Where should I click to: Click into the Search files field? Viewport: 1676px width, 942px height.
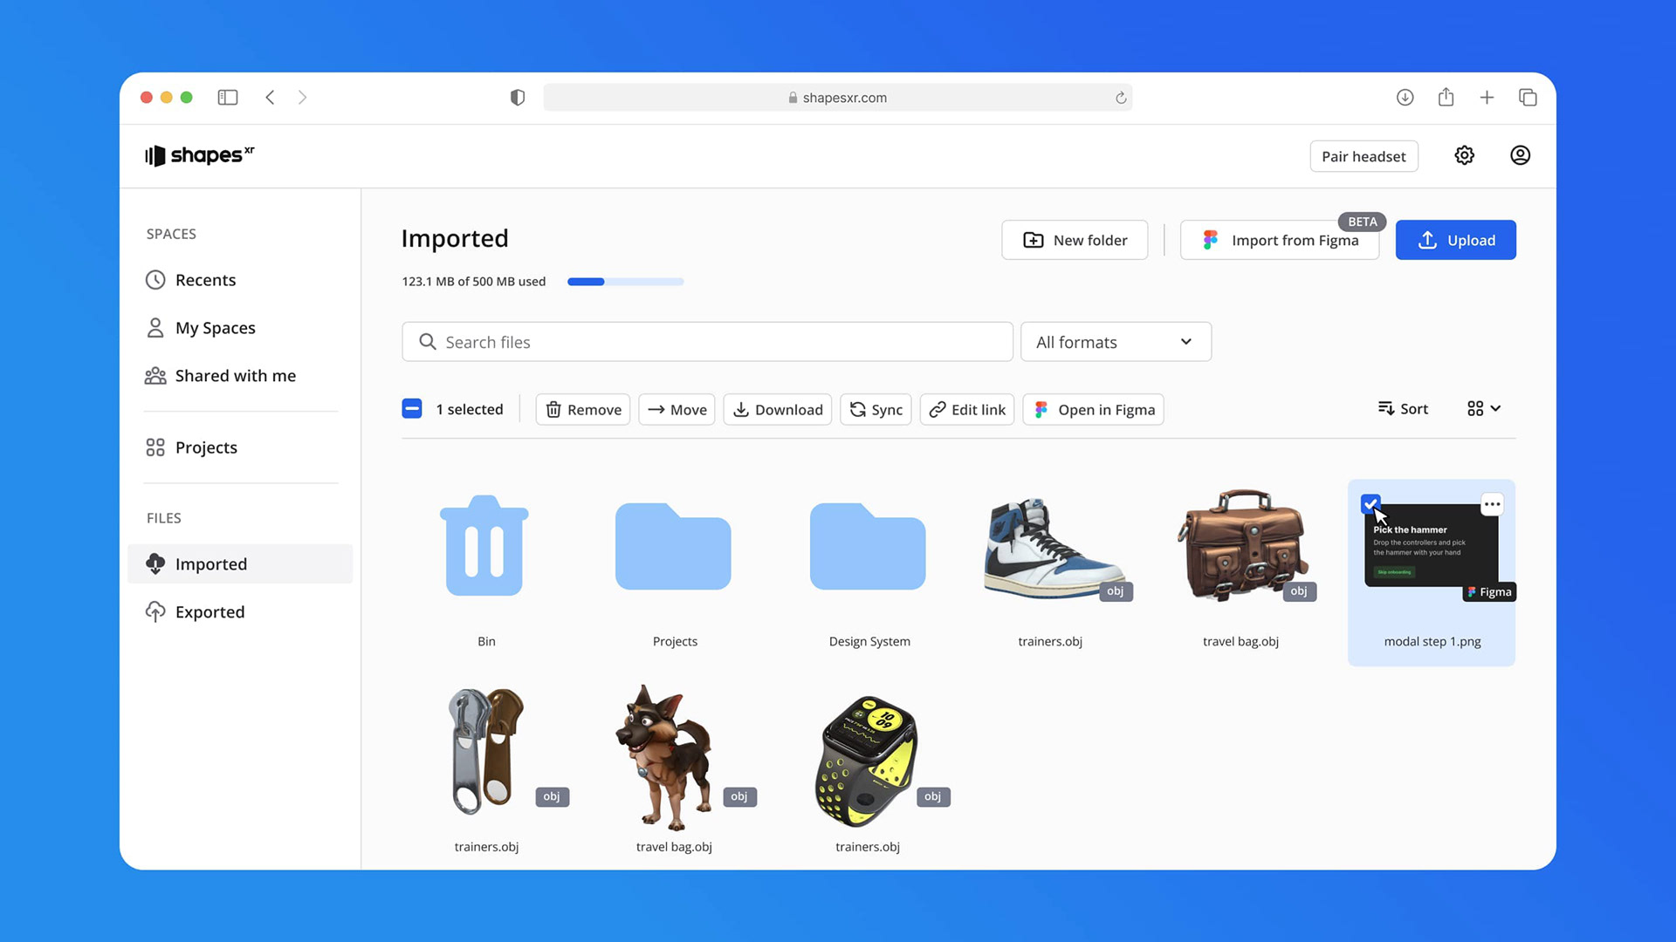(707, 342)
